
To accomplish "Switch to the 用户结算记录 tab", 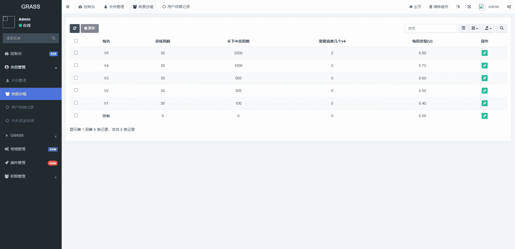I will (176, 7).
